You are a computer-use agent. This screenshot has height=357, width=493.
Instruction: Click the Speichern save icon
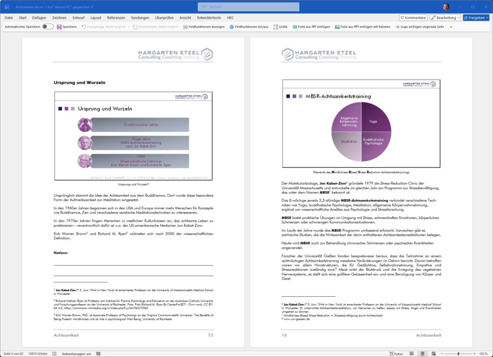[59, 27]
